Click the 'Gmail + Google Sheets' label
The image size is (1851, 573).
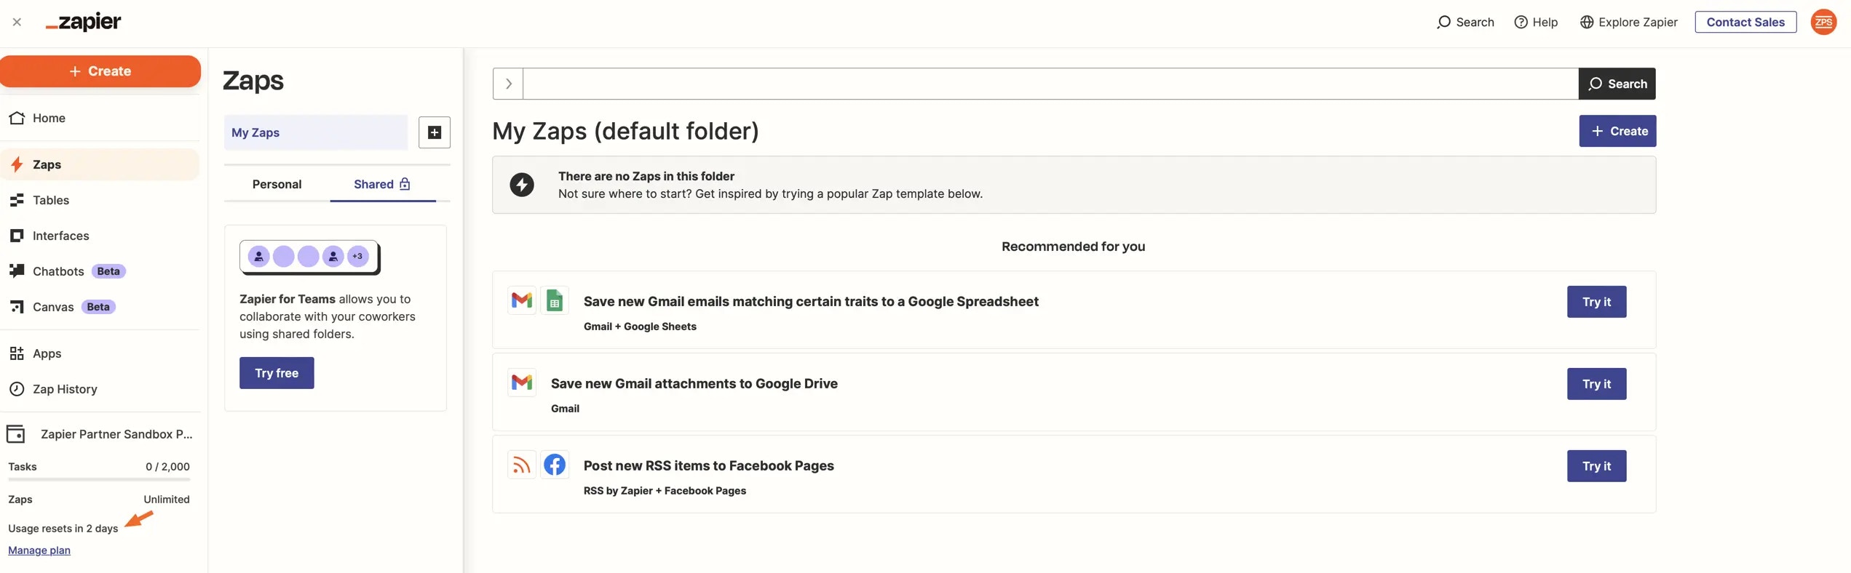640,326
